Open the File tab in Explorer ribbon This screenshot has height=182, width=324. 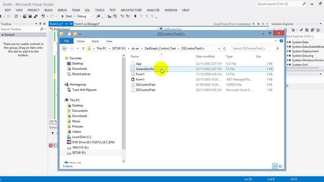[x=66, y=41]
